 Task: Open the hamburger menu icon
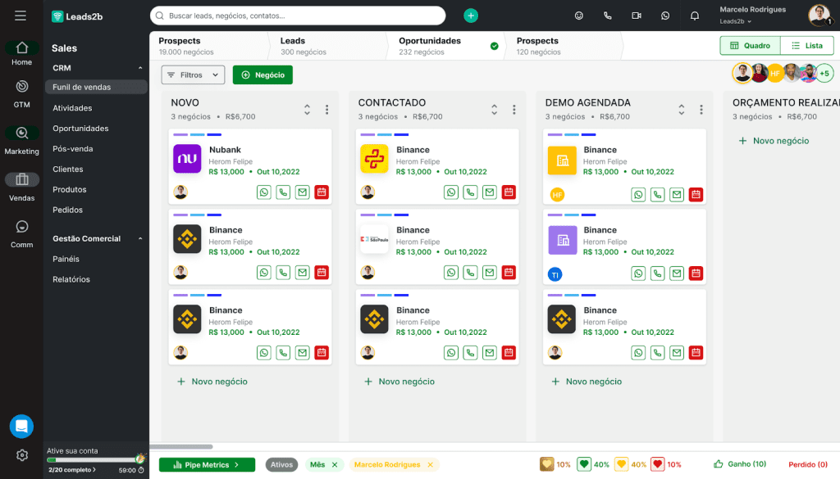pyautogui.click(x=21, y=16)
